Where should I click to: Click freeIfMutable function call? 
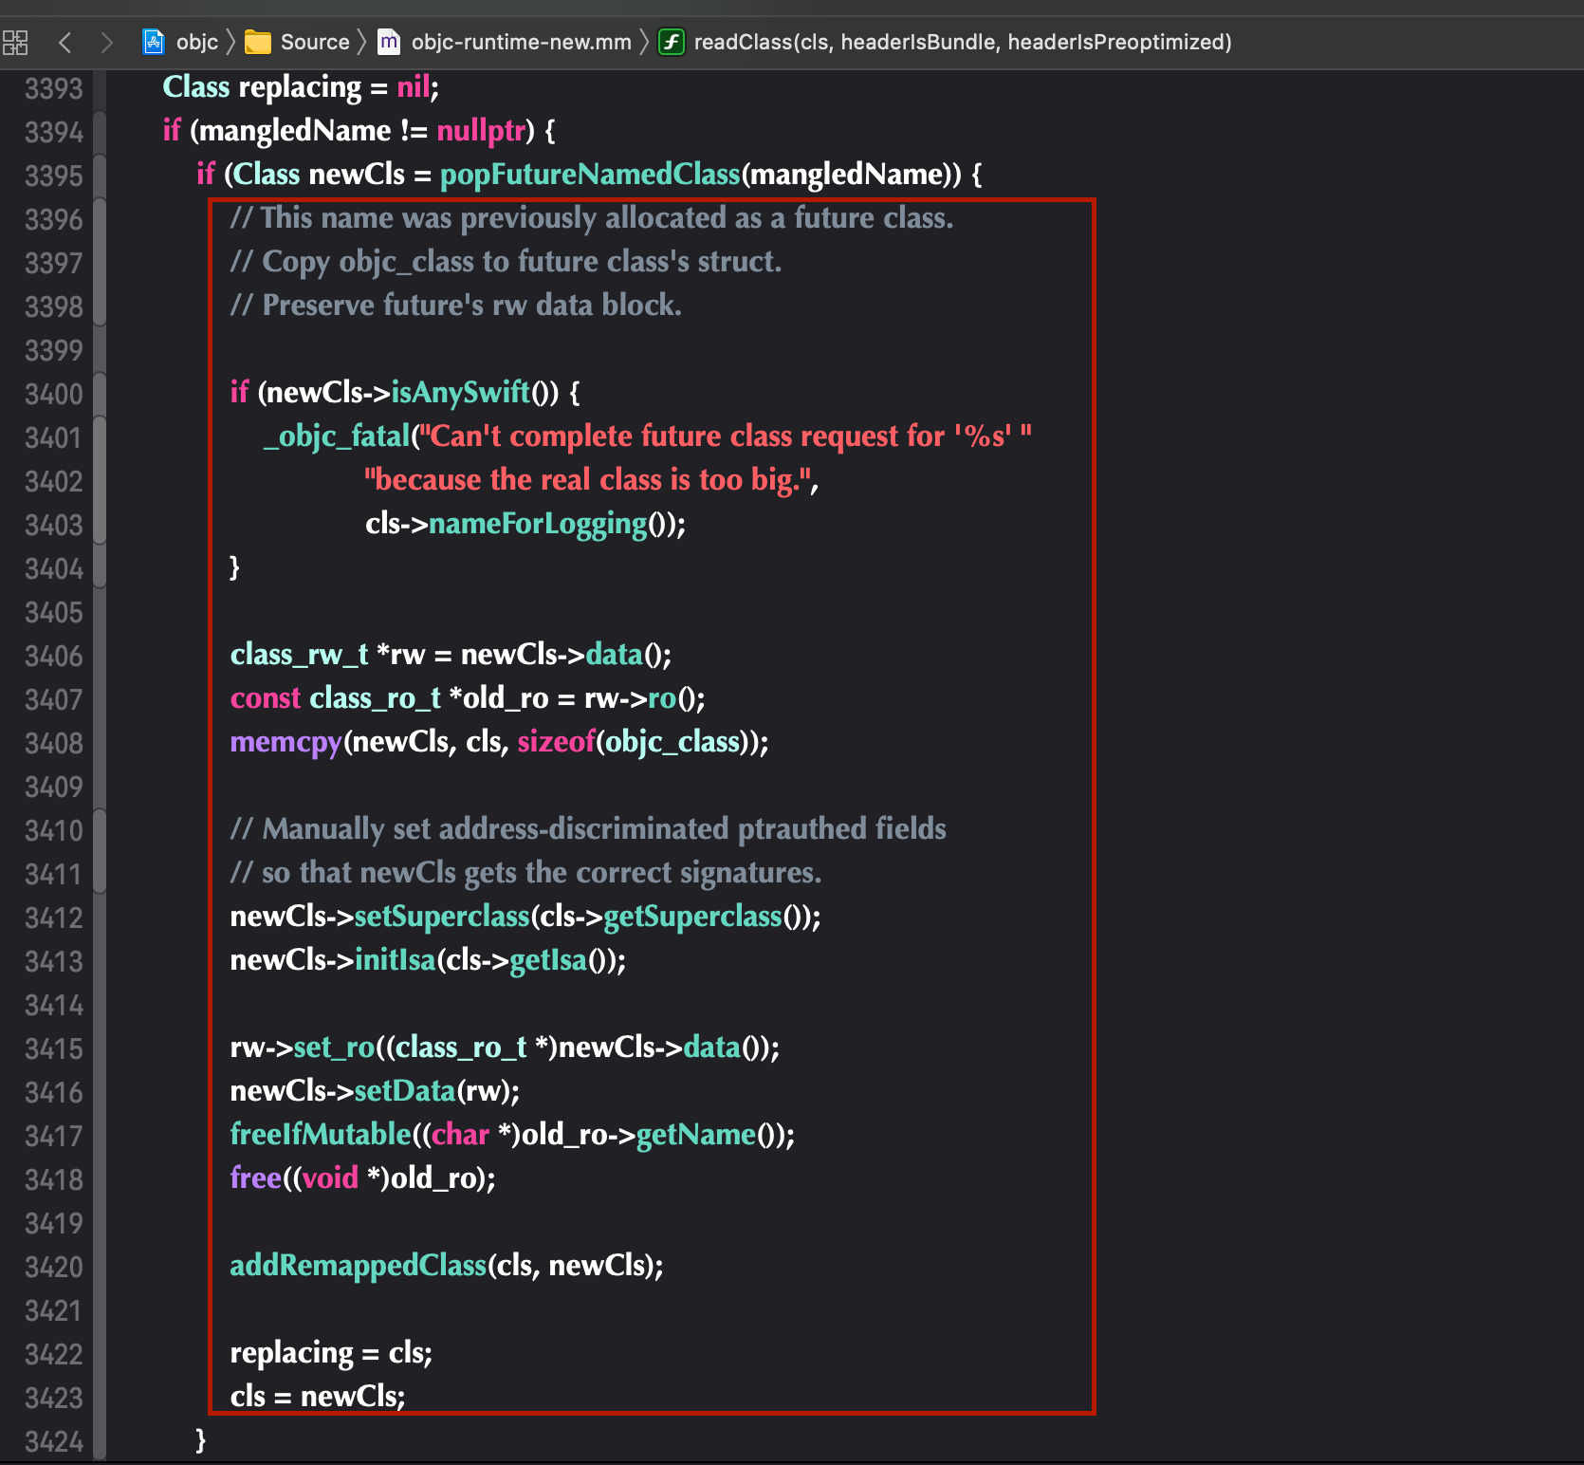point(321,1134)
